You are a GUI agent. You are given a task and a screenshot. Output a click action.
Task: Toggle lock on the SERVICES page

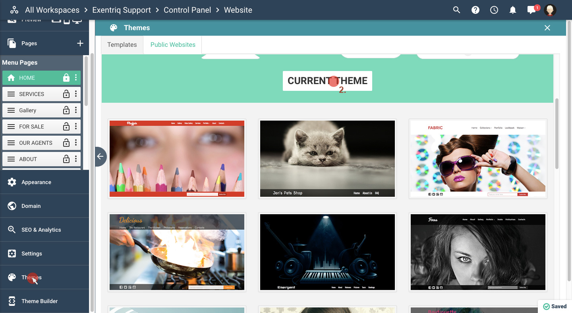click(66, 94)
